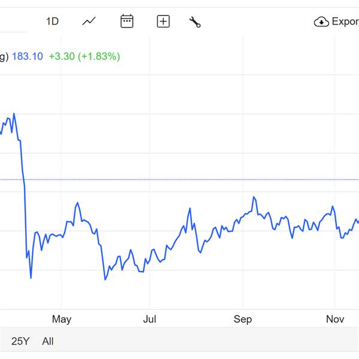Click the sharp low point before May
Viewport: 359px width, 359px height.
point(31,278)
